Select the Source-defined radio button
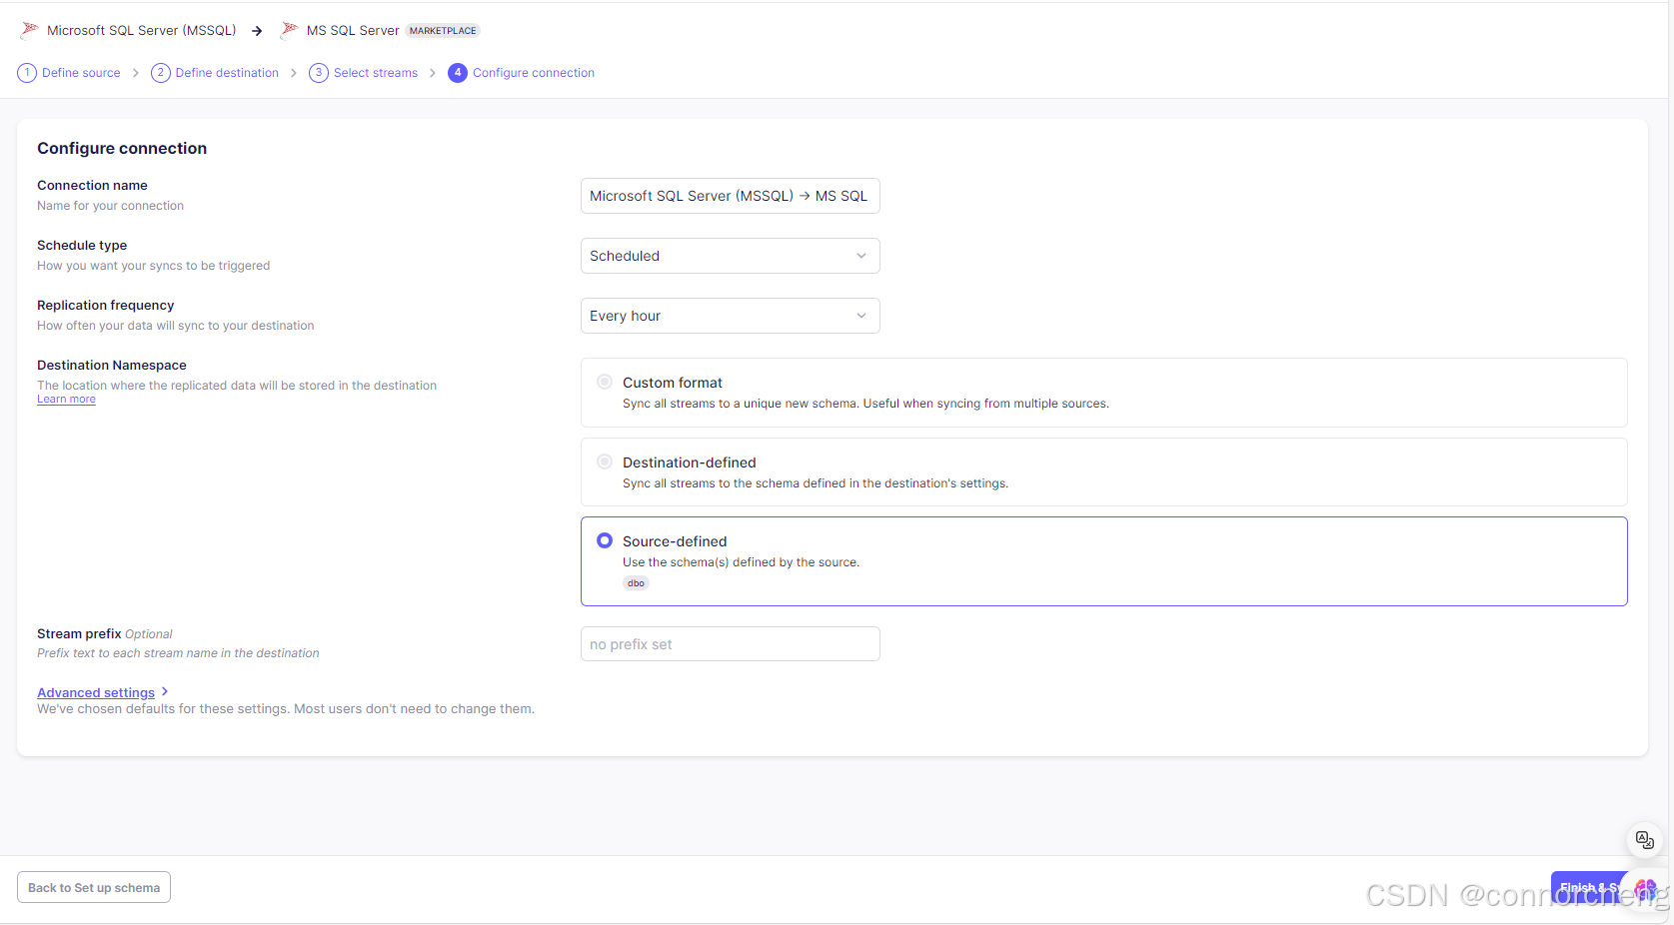Image resolution: width=1674 pixels, height=925 pixels. pos(605,540)
